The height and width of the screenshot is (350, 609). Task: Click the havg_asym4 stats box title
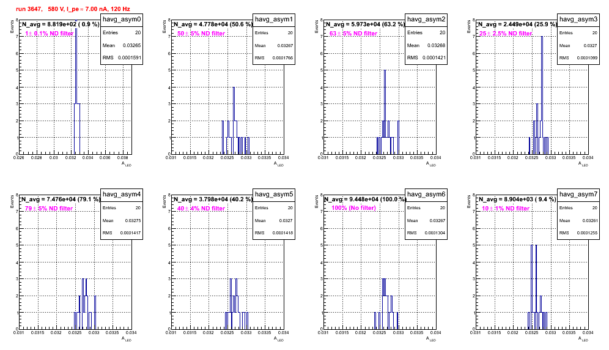[x=122, y=195]
